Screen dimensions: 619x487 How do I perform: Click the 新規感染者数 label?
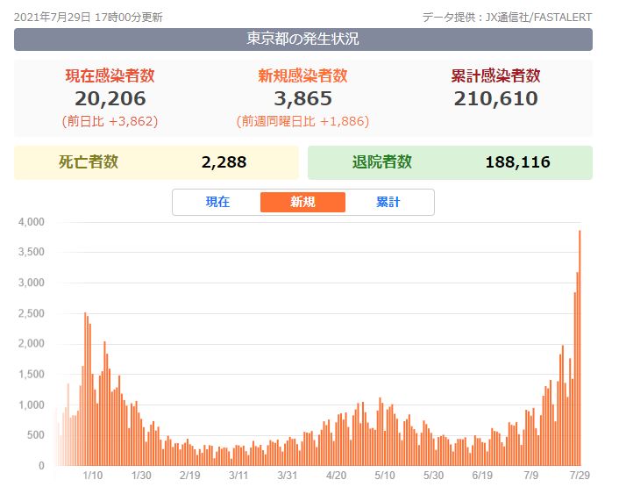[x=302, y=75]
